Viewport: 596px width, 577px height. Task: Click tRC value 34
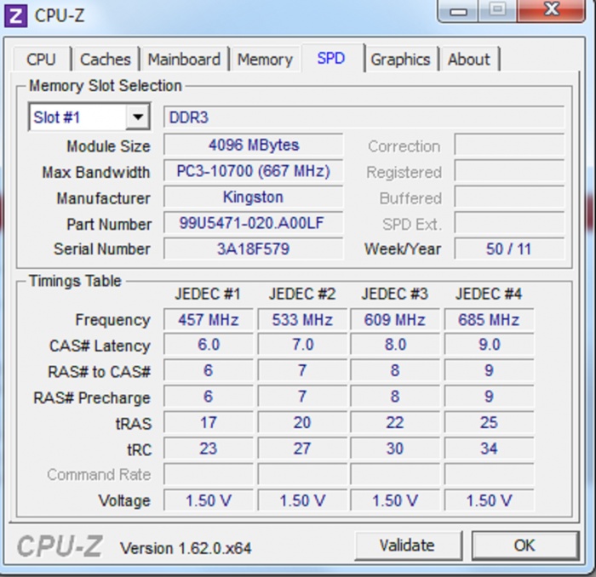point(489,448)
